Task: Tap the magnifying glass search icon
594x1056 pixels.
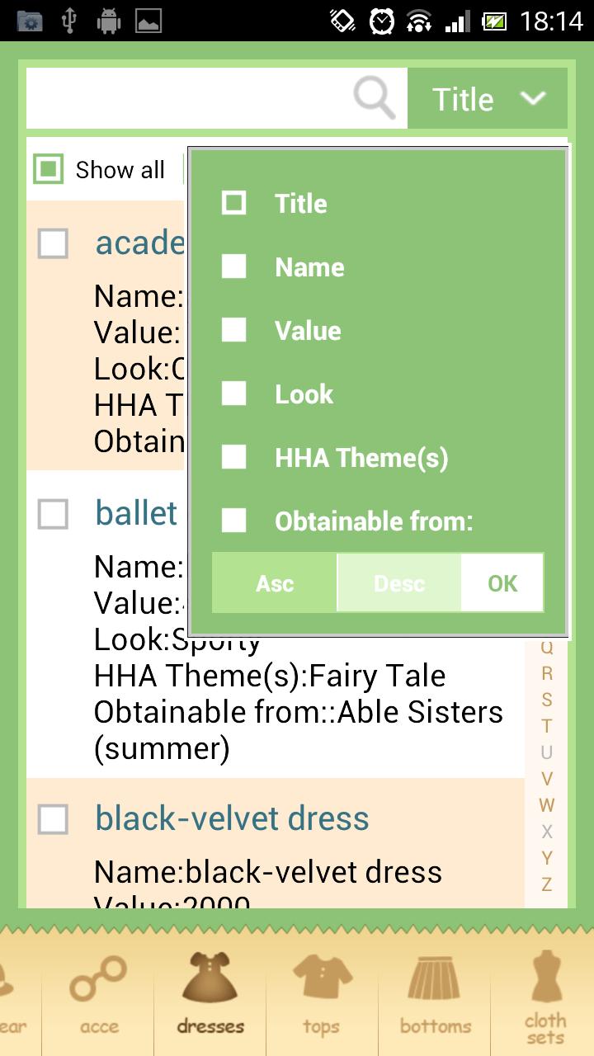Action: point(375,98)
